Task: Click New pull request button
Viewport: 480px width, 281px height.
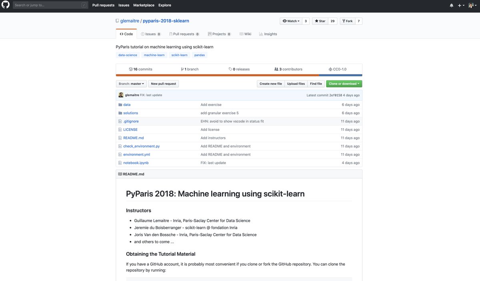Action: (x=163, y=84)
